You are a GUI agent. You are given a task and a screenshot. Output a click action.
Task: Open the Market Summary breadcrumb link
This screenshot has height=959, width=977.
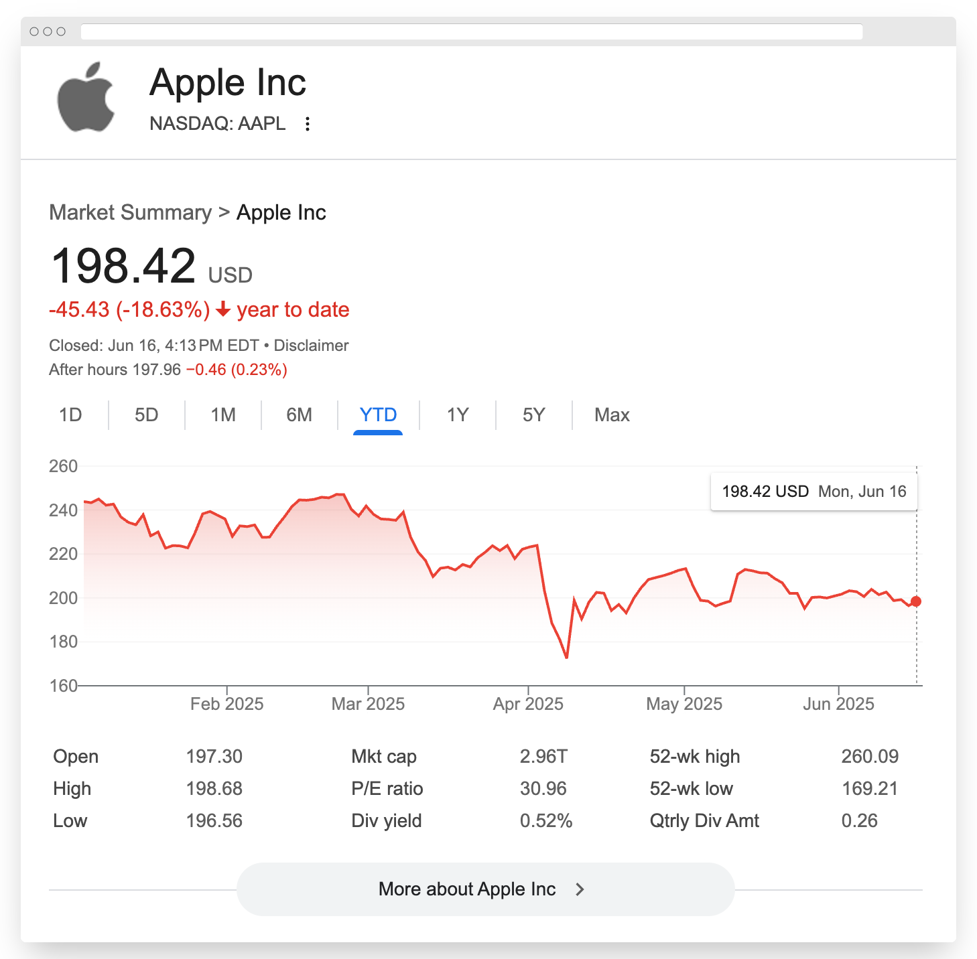pos(131,212)
